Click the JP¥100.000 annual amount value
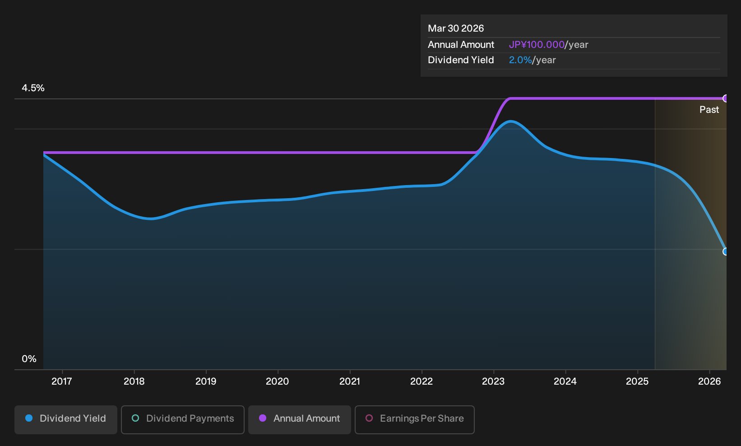741x446 pixels. pyautogui.click(x=537, y=45)
